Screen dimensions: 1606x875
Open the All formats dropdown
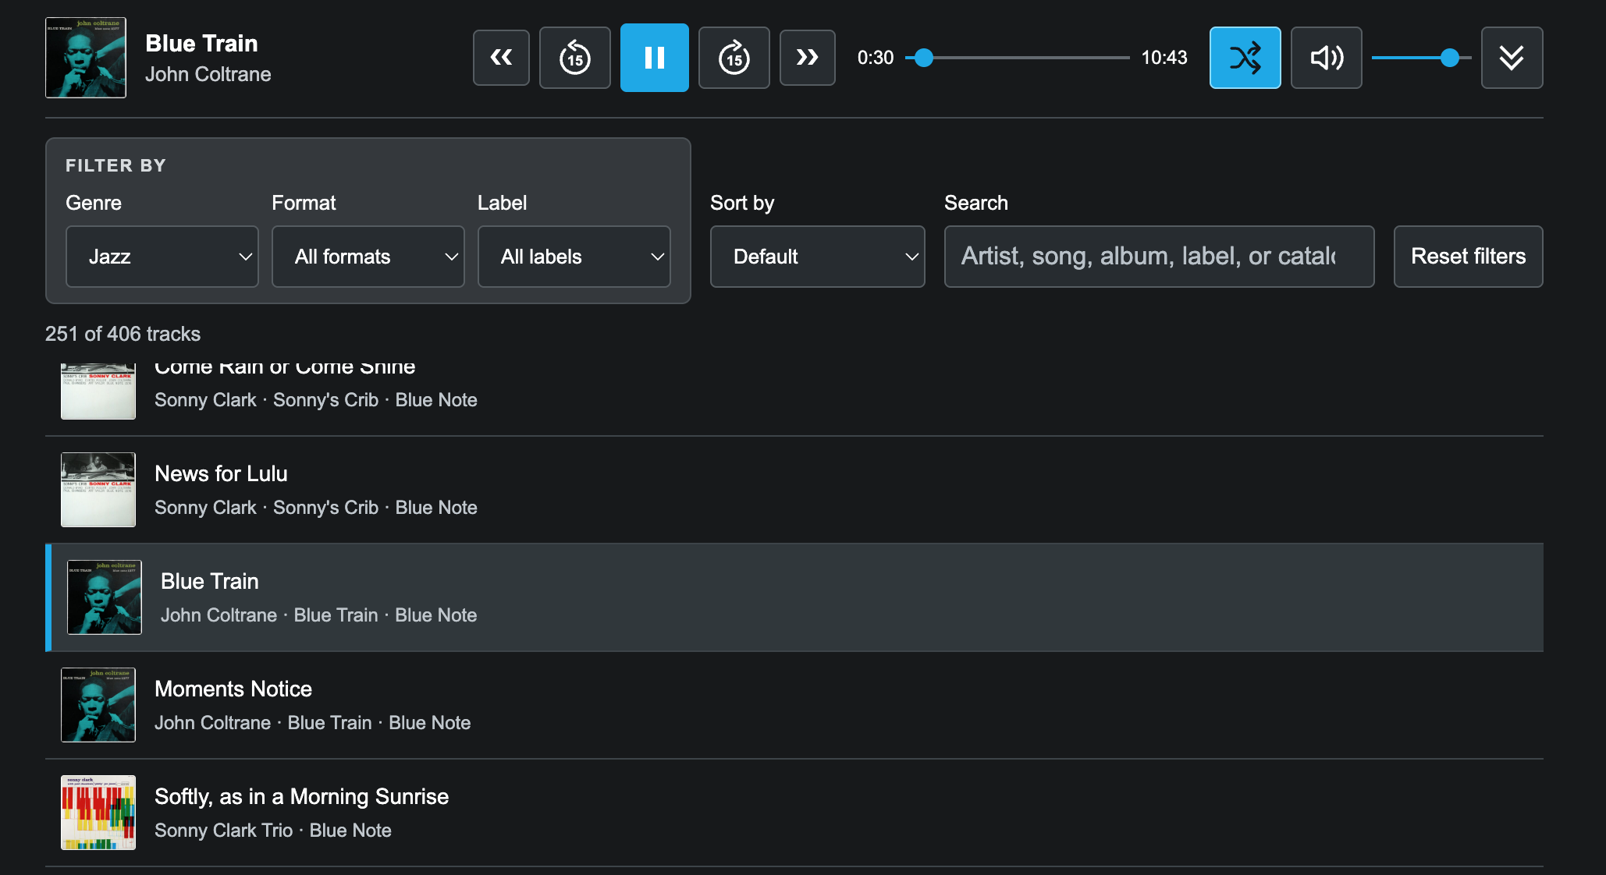click(x=368, y=257)
